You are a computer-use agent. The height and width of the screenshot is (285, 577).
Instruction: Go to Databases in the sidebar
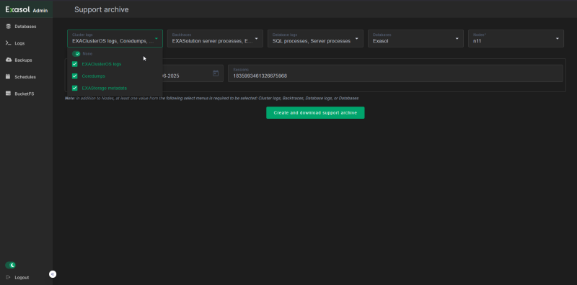pos(26,27)
